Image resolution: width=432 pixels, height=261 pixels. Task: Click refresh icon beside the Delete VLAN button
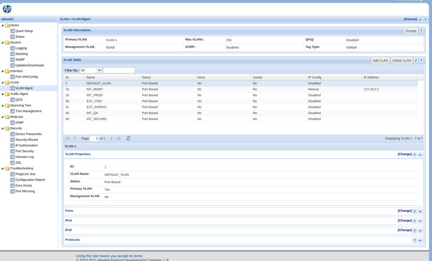[416, 61]
